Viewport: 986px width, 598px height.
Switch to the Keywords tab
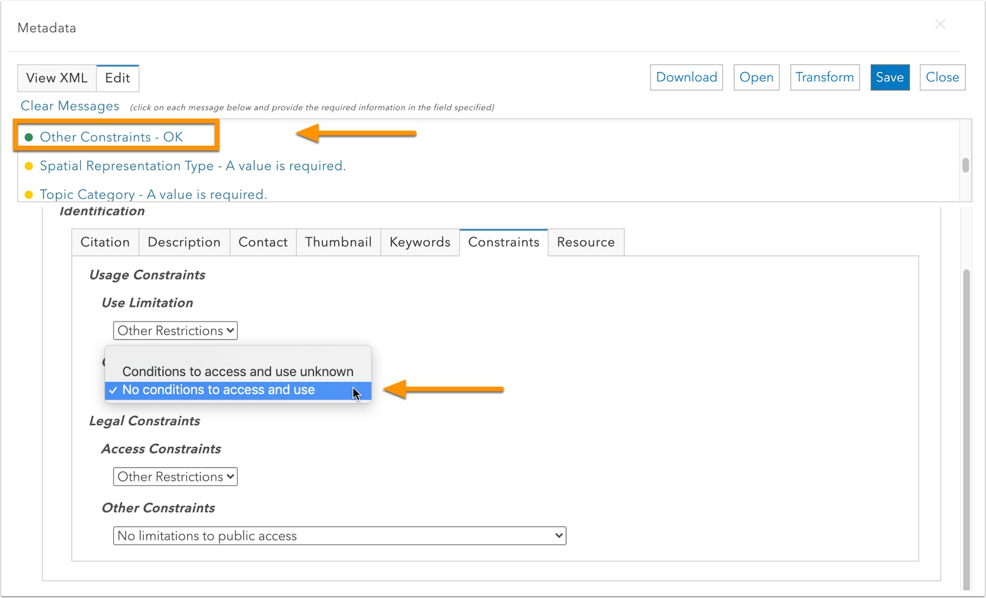coord(420,242)
